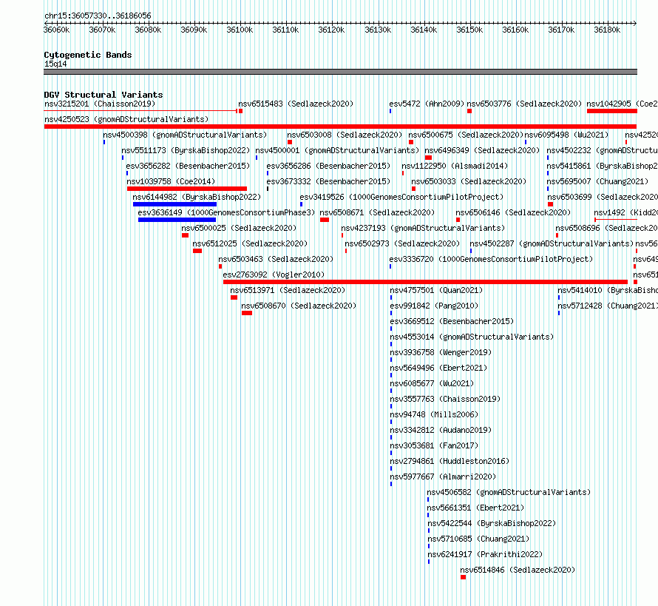Select nsv6502973 (Sedlazeck2020) label
The image size is (658, 606).
402,243
